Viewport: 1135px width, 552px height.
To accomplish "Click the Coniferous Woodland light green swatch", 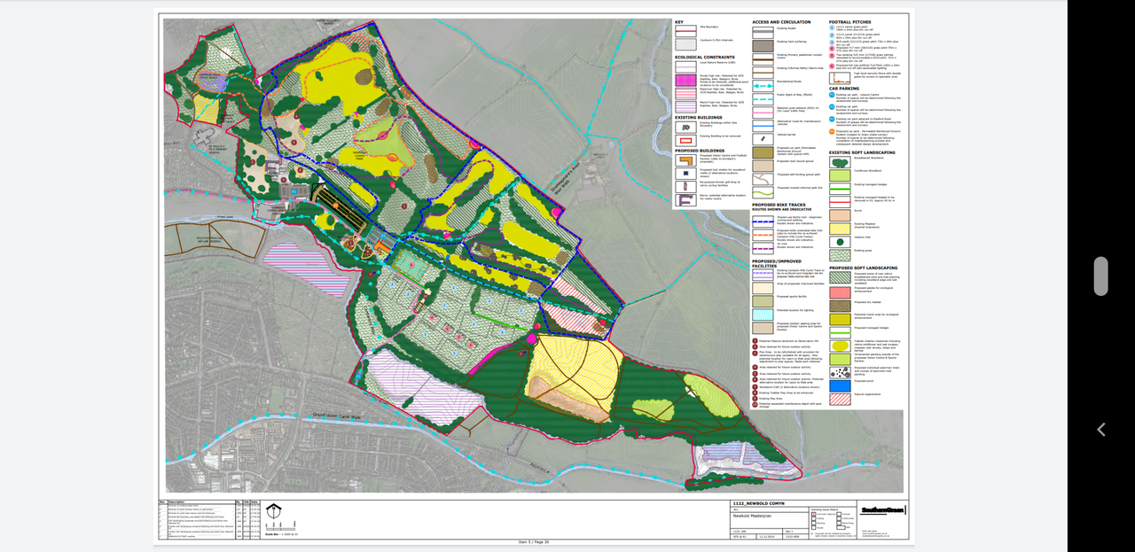I will 841,176.
